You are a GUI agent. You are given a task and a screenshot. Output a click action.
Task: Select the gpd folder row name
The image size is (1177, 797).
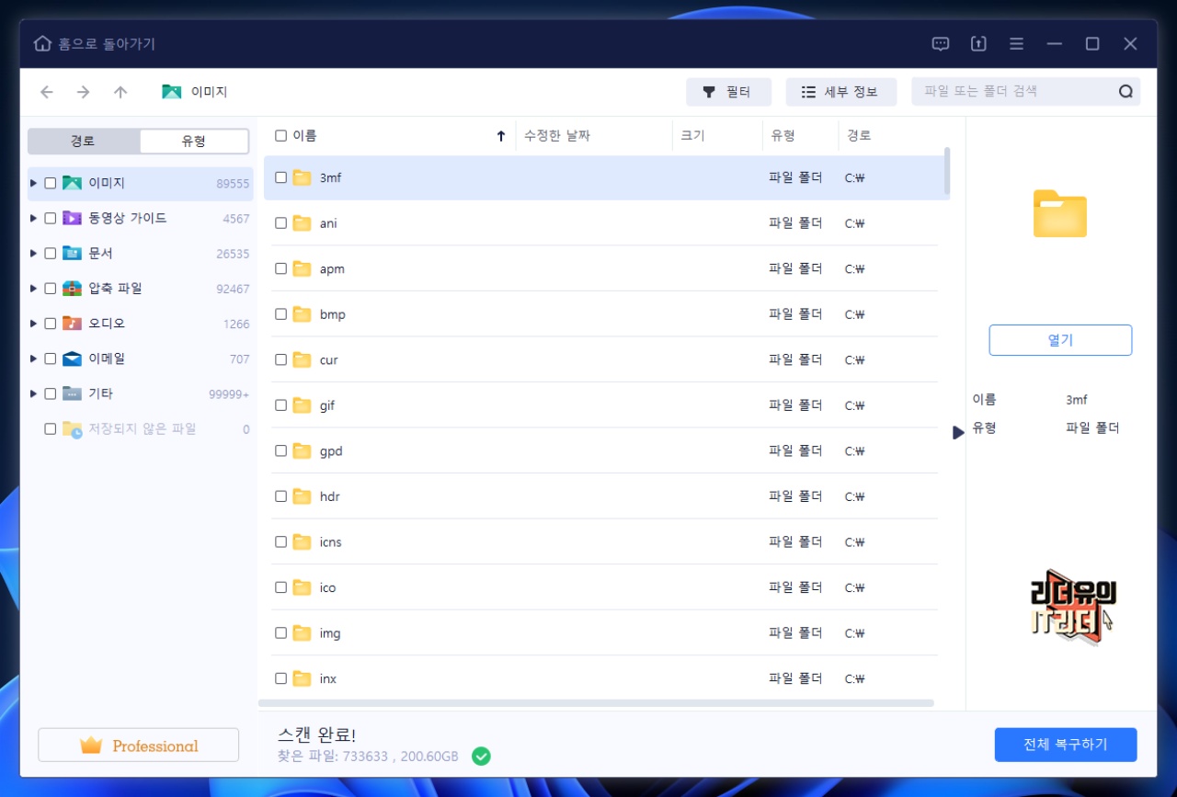pos(331,451)
